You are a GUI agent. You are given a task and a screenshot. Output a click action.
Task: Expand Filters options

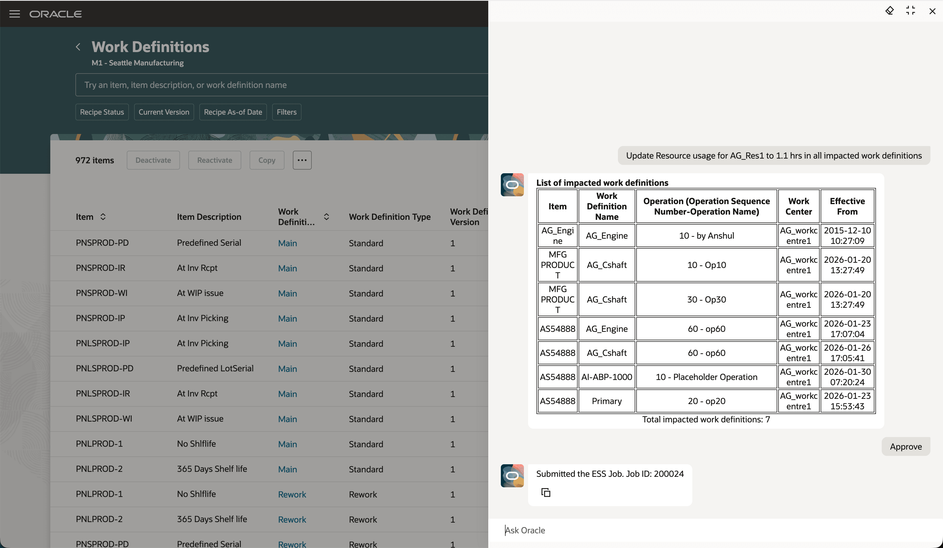(x=286, y=112)
